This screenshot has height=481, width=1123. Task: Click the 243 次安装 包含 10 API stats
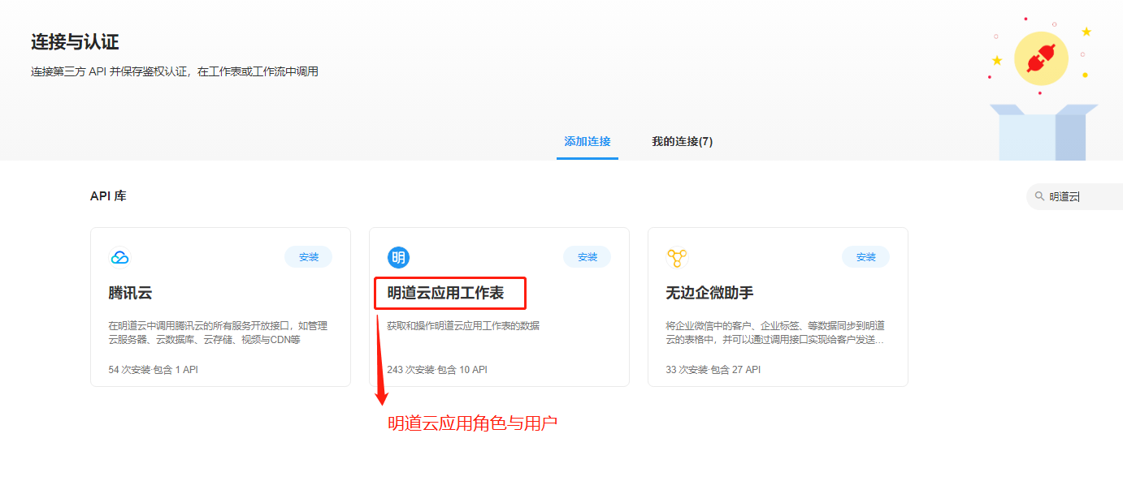click(437, 370)
